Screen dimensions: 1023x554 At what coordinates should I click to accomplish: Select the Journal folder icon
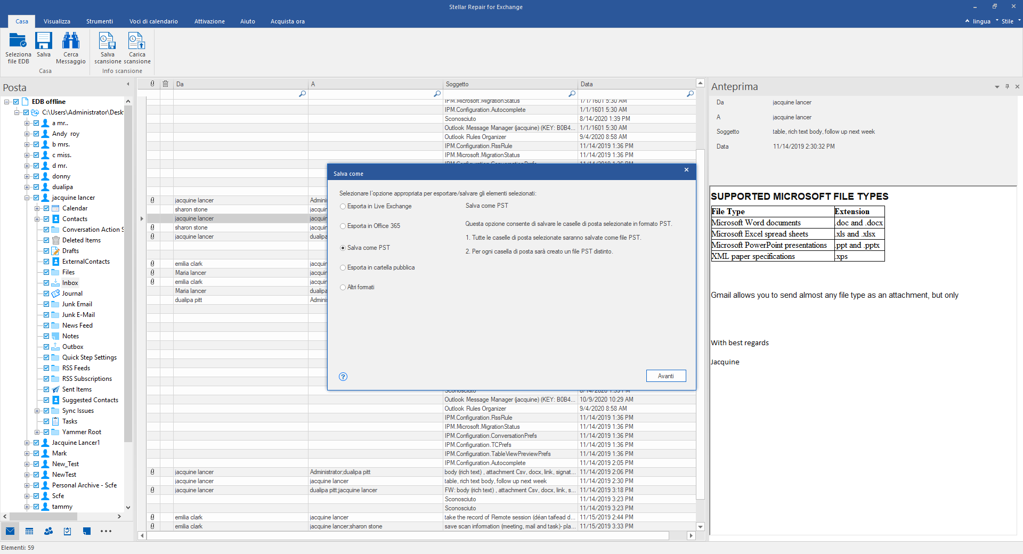click(x=55, y=294)
